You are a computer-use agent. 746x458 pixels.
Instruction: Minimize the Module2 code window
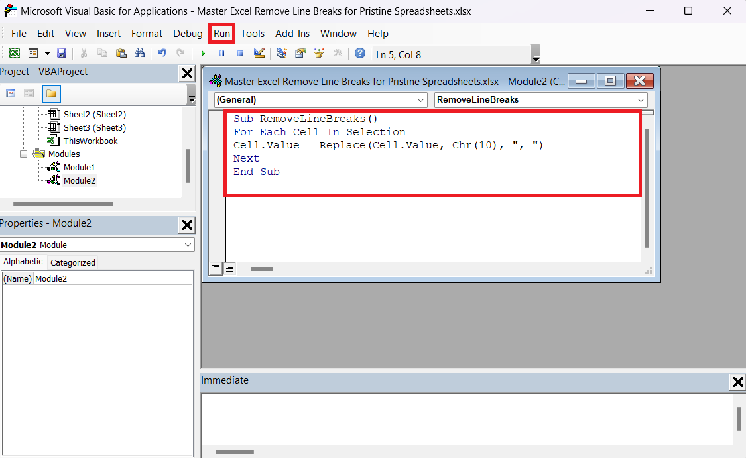[x=581, y=82]
